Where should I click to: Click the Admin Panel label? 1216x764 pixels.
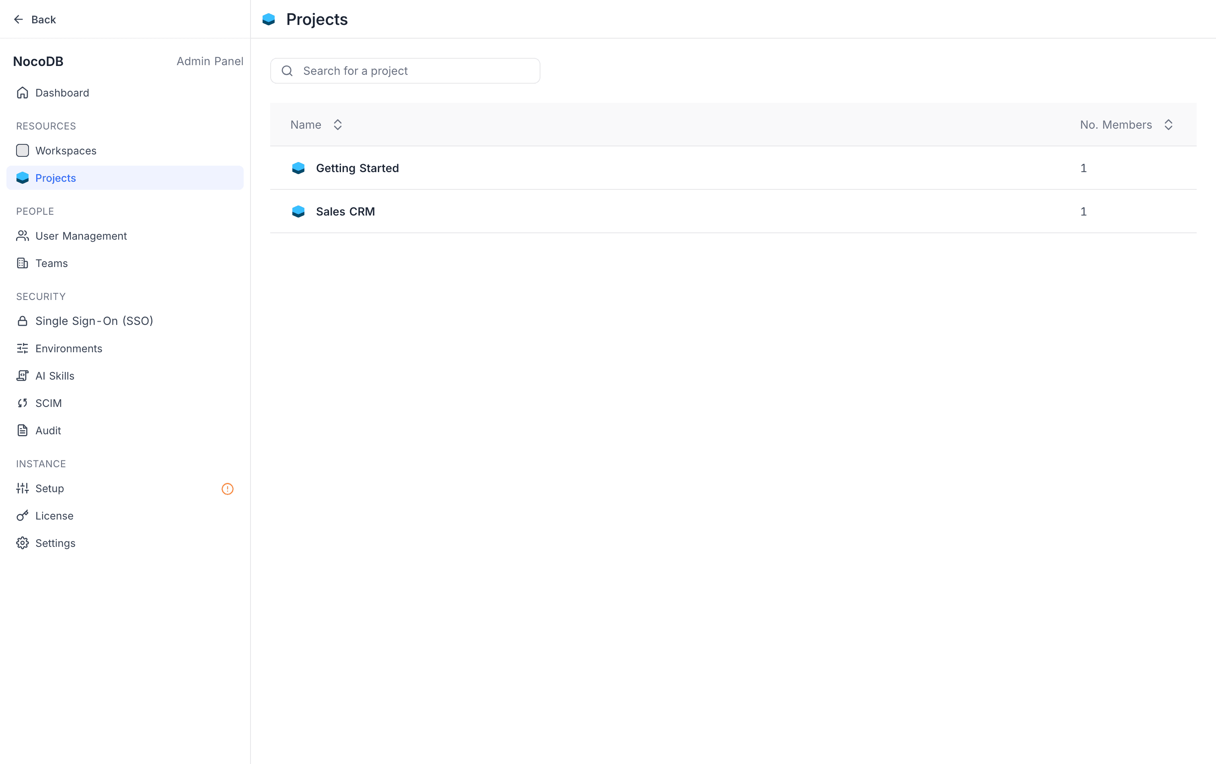210,61
